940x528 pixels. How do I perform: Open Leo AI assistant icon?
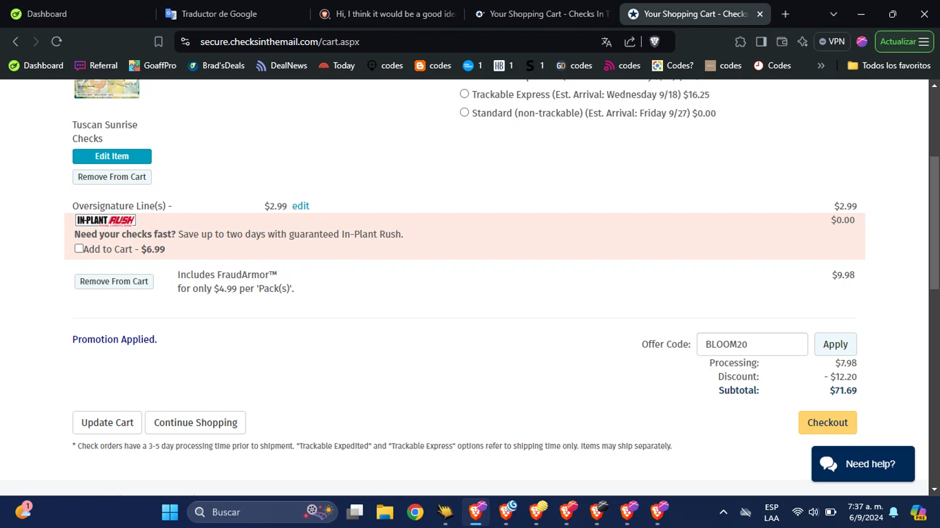[802, 42]
